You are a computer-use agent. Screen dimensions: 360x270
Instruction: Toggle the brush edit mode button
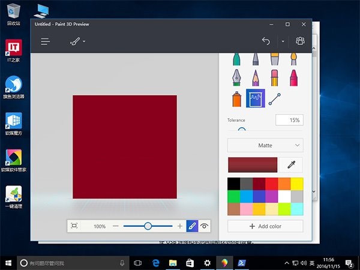point(192,226)
